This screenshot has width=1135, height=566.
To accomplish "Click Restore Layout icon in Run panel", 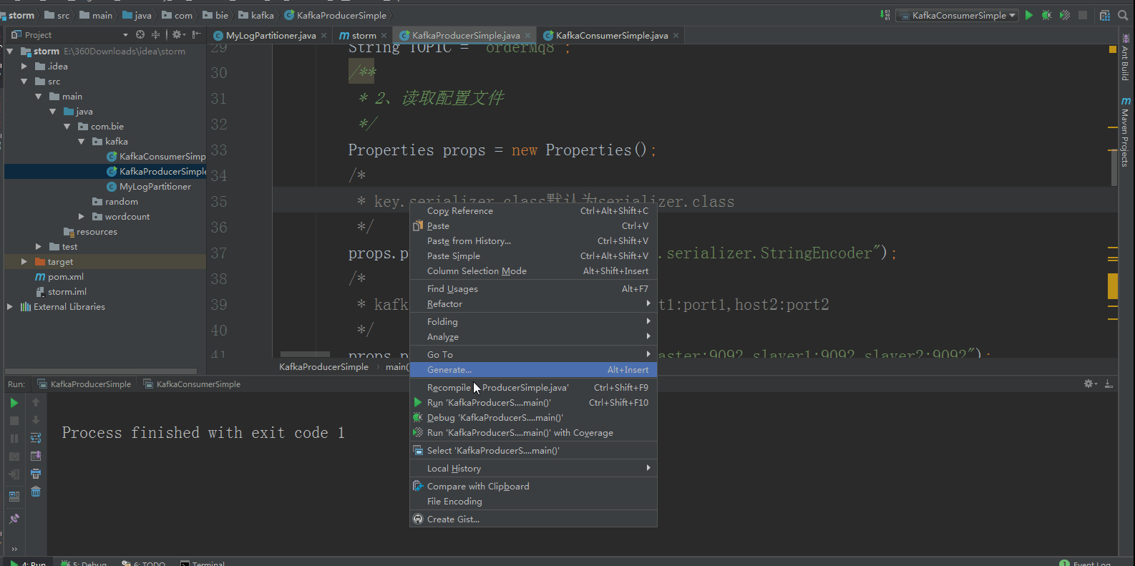I will pyautogui.click(x=14, y=495).
